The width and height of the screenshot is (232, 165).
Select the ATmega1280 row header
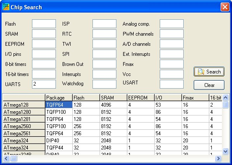(x=24, y=112)
